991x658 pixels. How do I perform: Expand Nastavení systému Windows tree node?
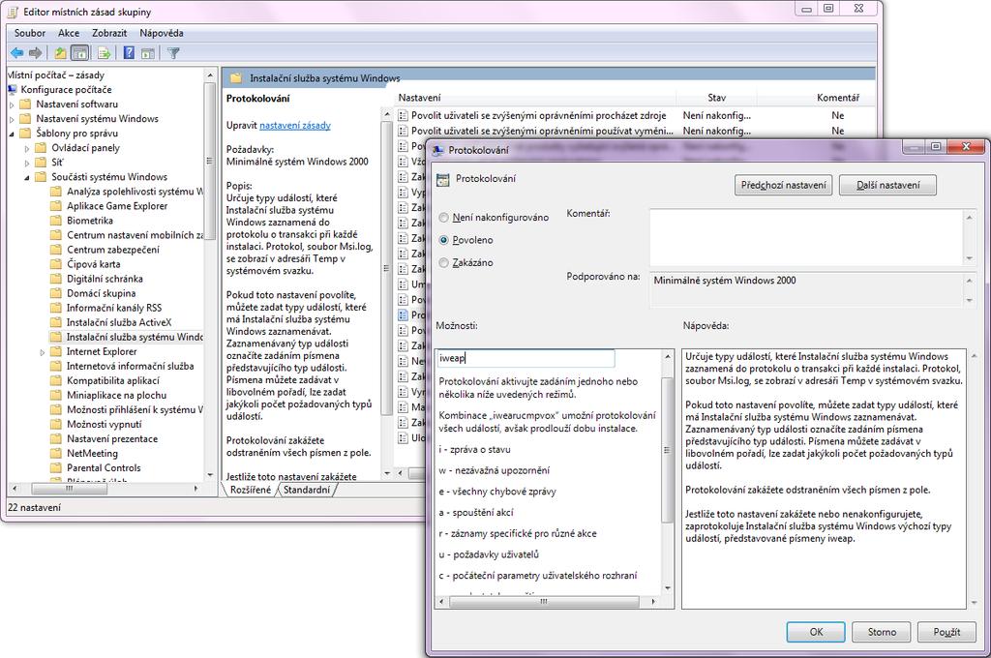(12, 119)
